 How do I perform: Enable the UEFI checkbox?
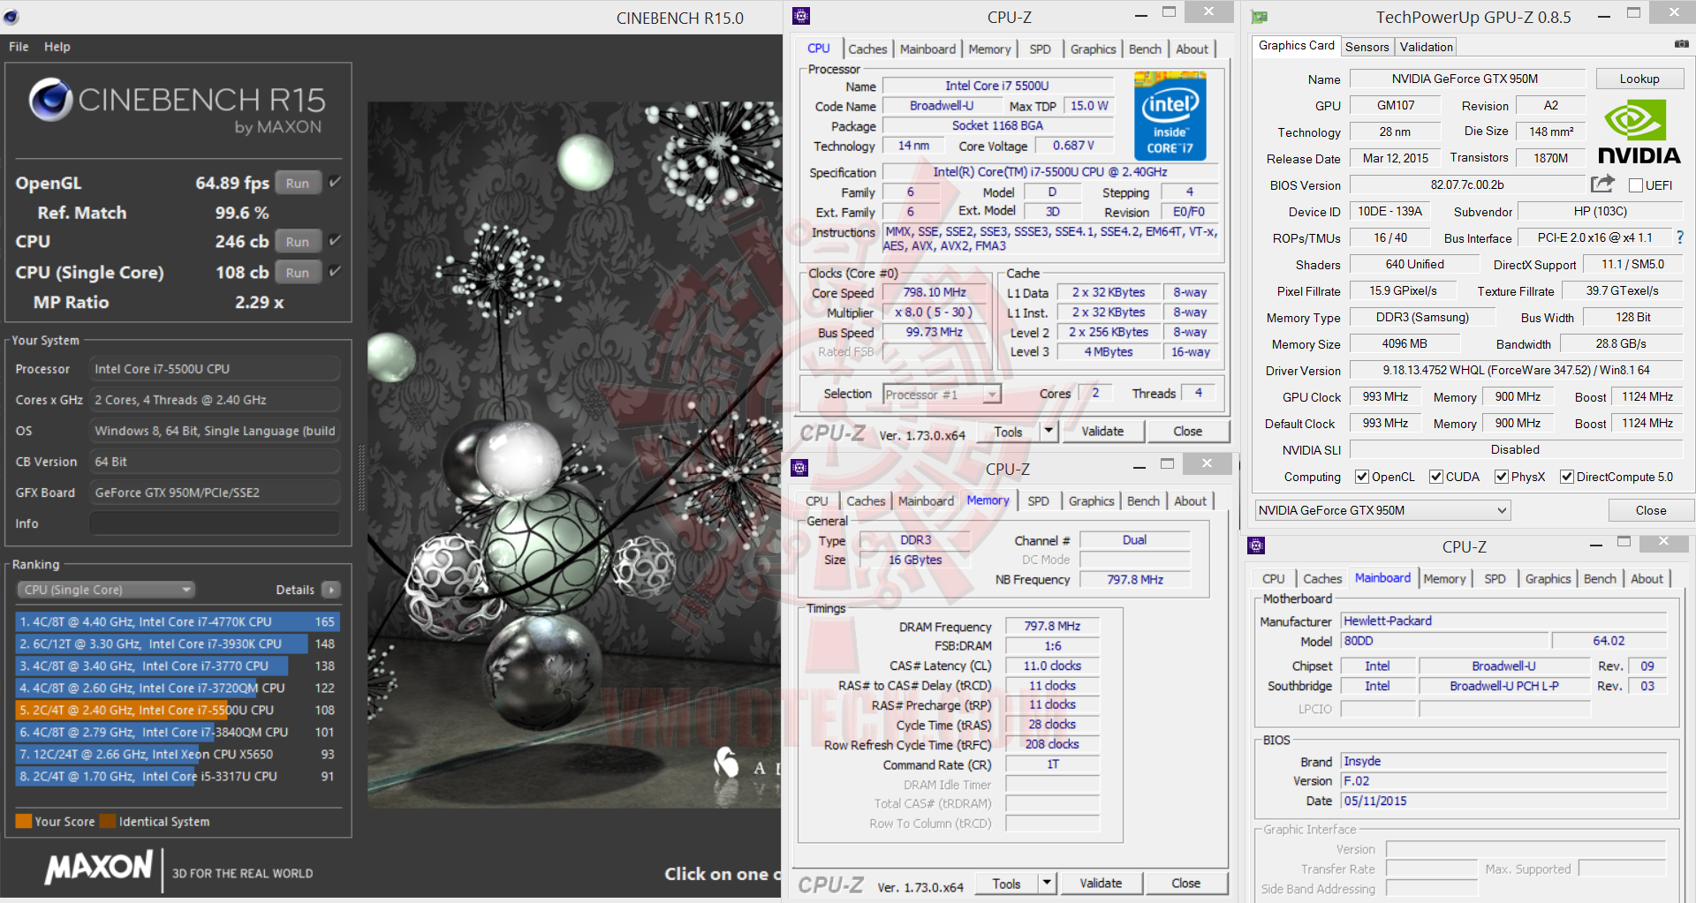click(1636, 185)
